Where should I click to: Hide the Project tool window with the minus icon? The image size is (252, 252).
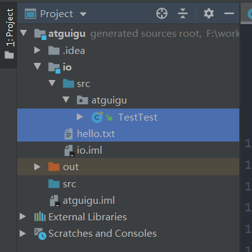229,13
